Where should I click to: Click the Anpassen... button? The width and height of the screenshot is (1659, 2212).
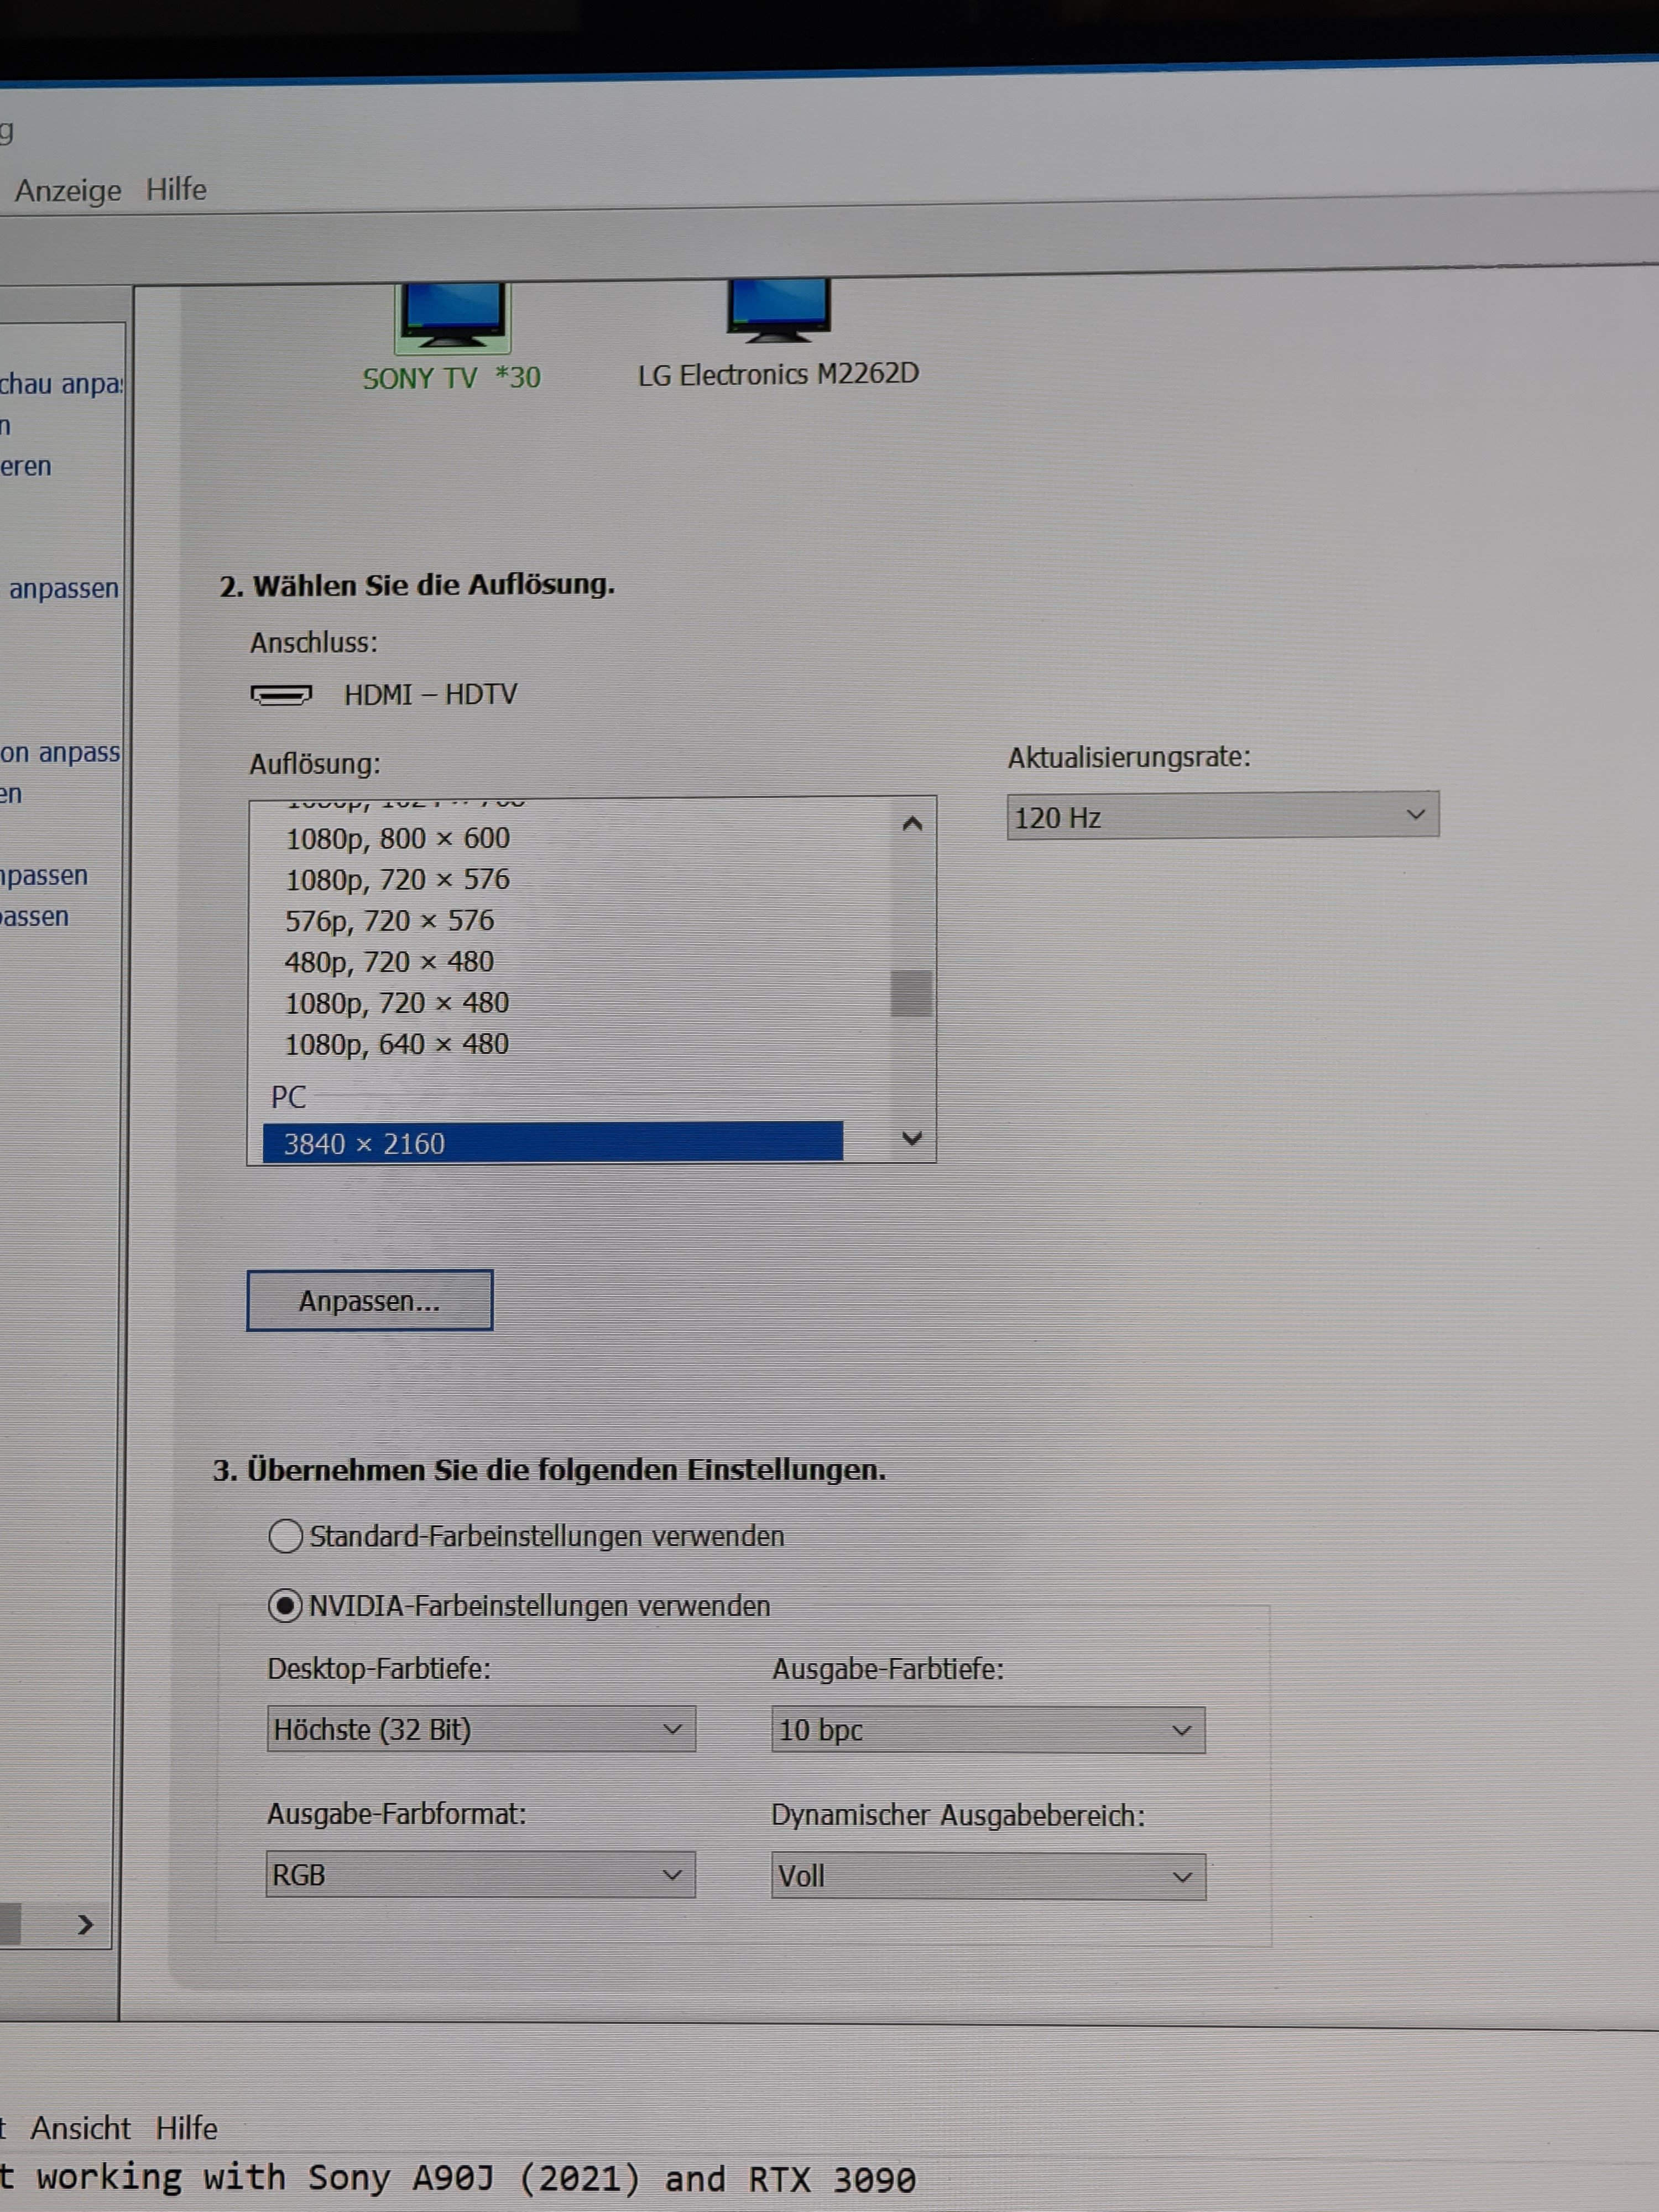(370, 1300)
